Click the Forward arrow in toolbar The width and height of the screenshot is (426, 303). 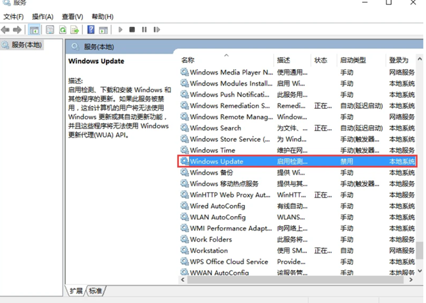pyautogui.click(x=17, y=30)
